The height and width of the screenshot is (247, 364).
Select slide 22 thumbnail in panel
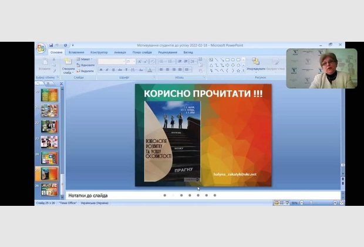[x=49, y=126]
